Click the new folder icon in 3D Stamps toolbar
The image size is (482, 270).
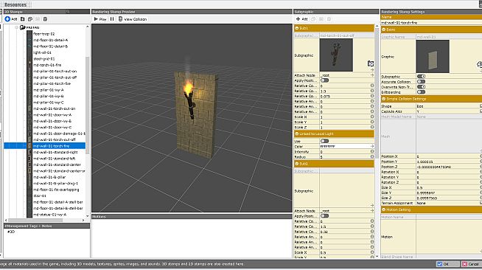(22, 19)
